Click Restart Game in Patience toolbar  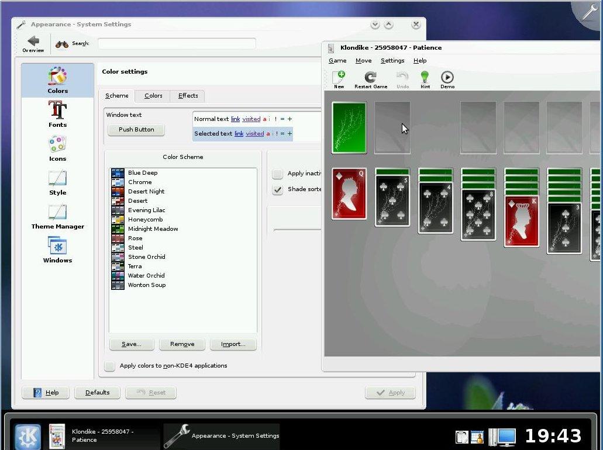371,79
